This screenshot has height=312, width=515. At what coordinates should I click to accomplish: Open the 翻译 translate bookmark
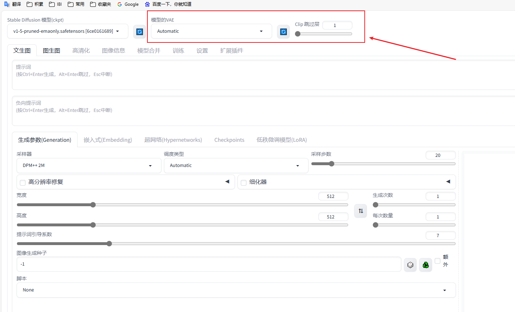click(x=13, y=4)
